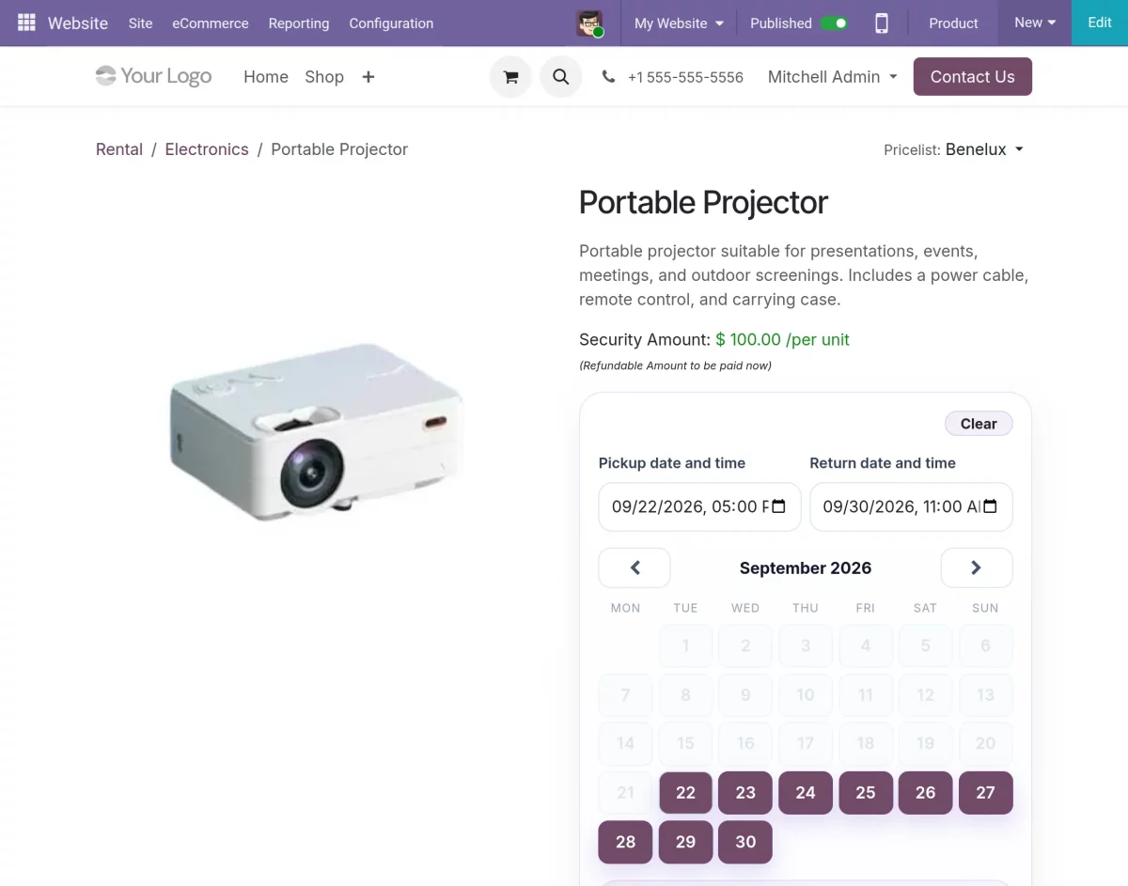Click the Pickup date and time field

(700, 506)
